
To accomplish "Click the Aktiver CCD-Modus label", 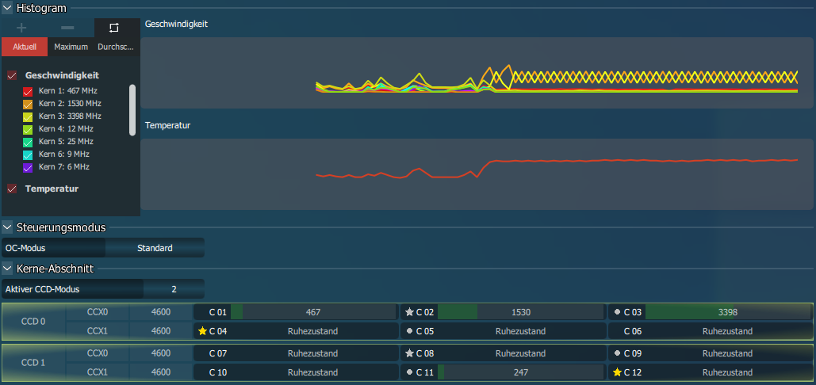I will click(43, 289).
